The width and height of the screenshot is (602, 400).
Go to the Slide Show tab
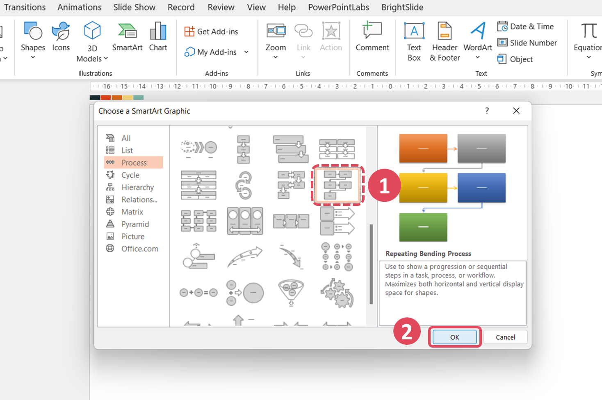pyautogui.click(x=135, y=7)
